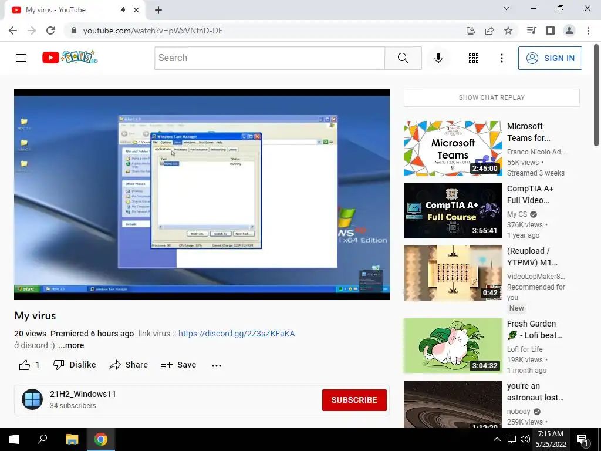
Task: Open Chrome profile avatar
Action: pyautogui.click(x=569, y=31)
